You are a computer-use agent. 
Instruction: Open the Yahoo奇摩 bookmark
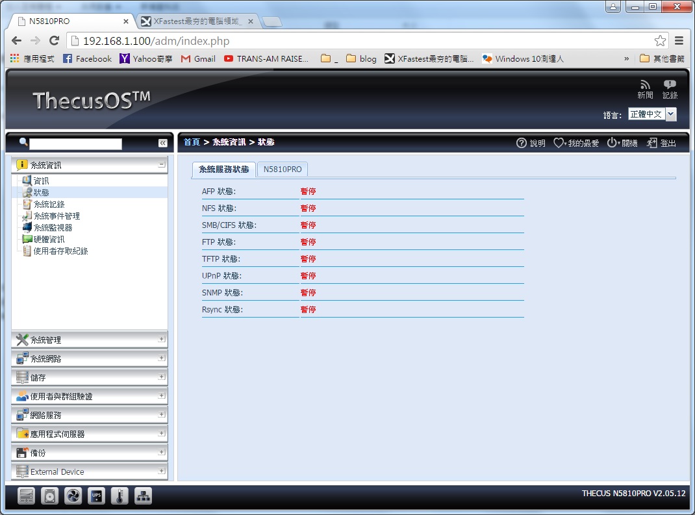(146, 58)
